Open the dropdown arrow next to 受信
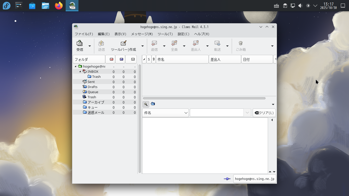The image size is (349, 196). (90, 46)
